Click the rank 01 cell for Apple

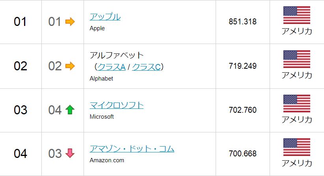20,22
